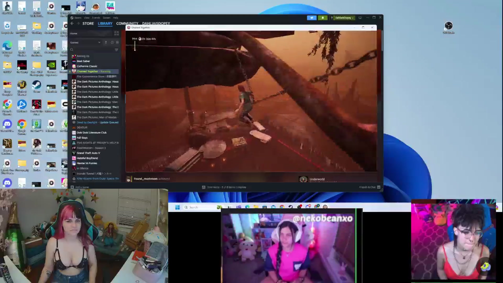This screenshot has width=503, height=283.
Task: Open Steam icon in the taskbar
Action: pos(291,207)
